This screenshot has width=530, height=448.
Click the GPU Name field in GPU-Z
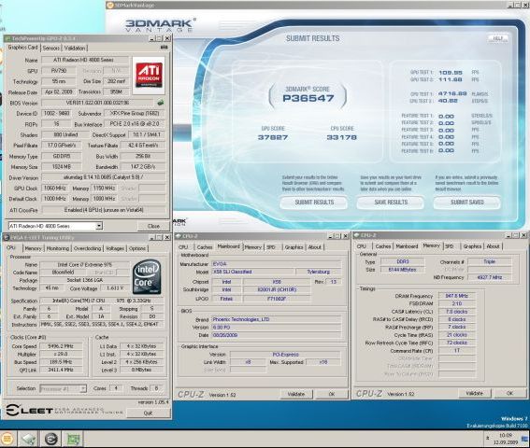(x=85, y=60)
